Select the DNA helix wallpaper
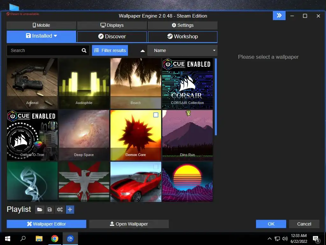This screenshot has width=326, height=245. click(32, 182)
